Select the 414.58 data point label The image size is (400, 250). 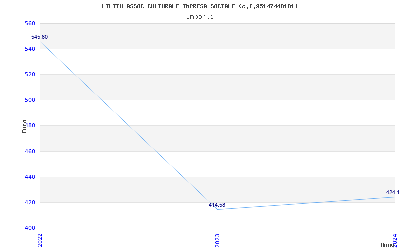[217, 205]
